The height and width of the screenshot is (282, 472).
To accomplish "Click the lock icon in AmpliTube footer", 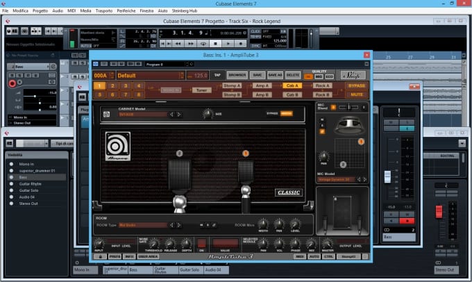I will pyautogui.click(x=100, y=257).
